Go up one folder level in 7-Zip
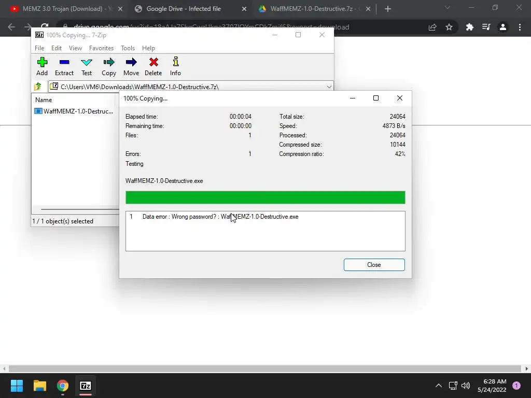This screenshot has height=398, width=531. [38, 87]
